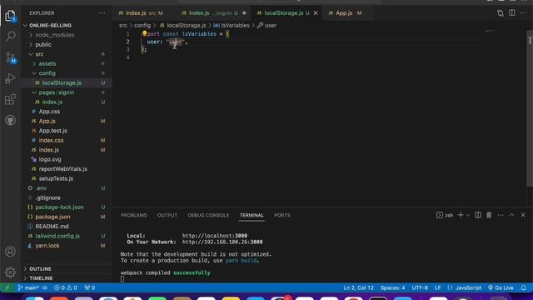The image size is (533, 300).
Task: Click the editor vertical scrollbar
Action: (530, 108)
